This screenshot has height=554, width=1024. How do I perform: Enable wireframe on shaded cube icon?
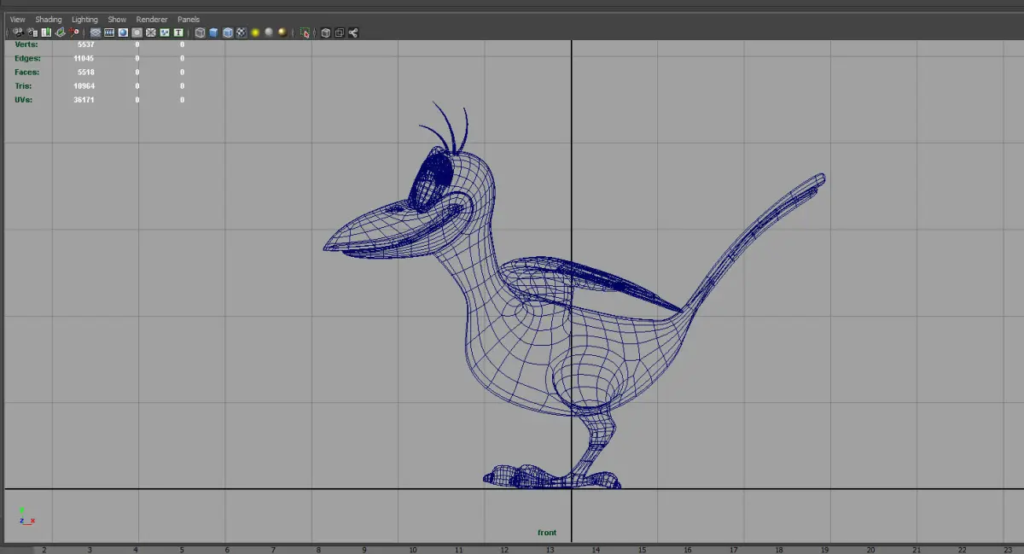coord(228,32)
